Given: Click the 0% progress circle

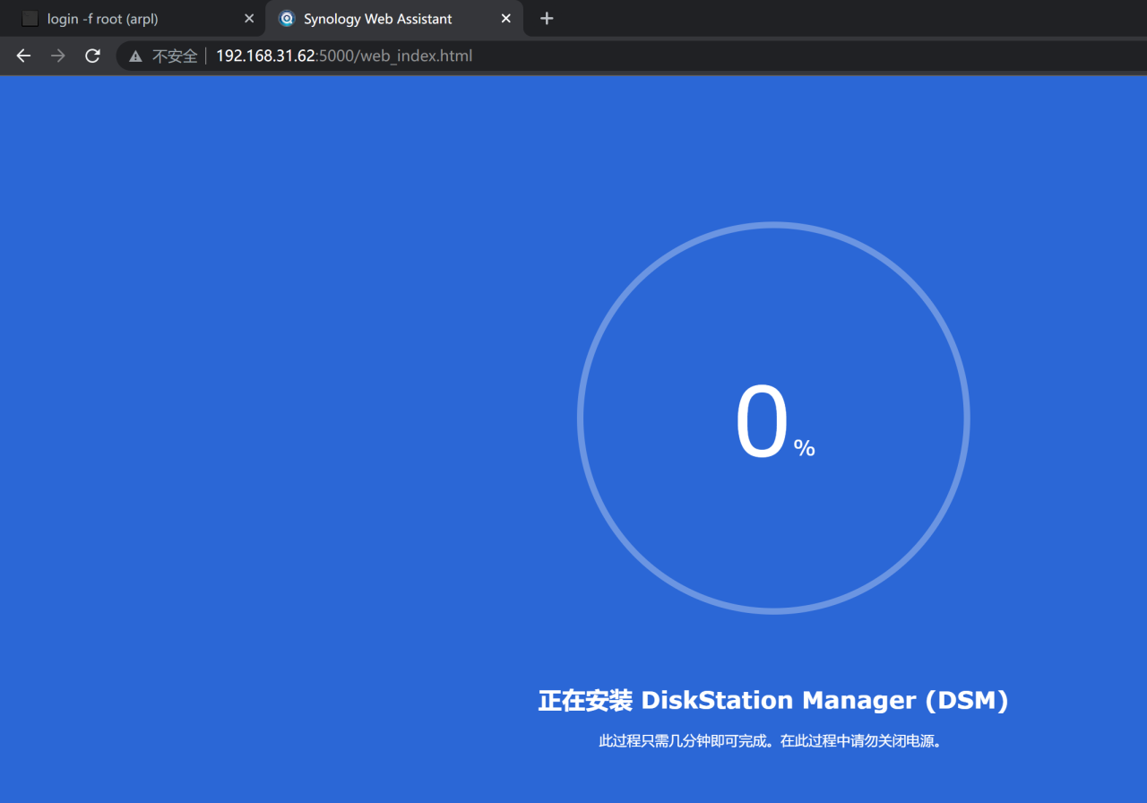Looking at the screenshot, I should (772, 418).
